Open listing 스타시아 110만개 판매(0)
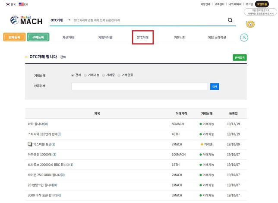Image resolution: width=278 pixels, height=203 pixels. pos(45,134)
